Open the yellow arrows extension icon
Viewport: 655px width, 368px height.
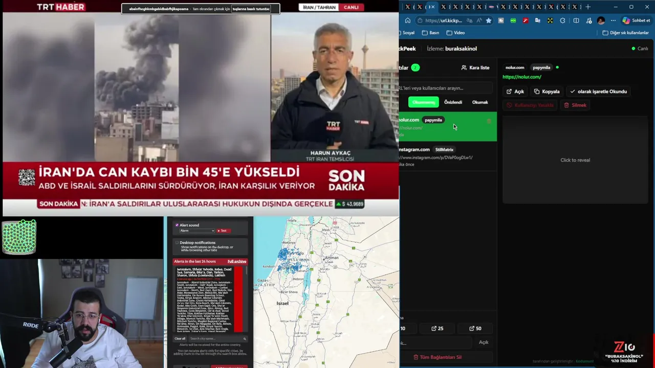(550, 20)
